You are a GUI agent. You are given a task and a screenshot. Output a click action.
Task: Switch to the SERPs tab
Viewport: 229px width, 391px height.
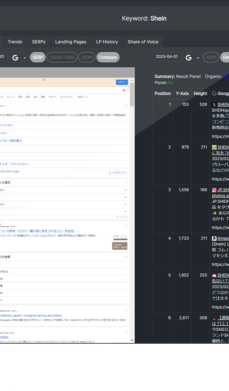coord(39,42)
